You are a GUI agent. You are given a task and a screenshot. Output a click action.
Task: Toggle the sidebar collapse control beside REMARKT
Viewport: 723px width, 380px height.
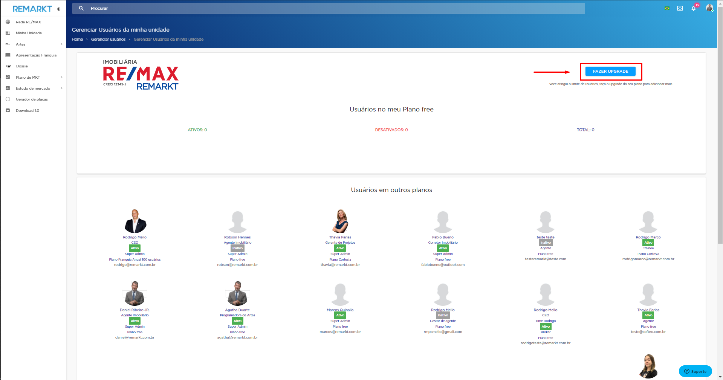pos(59,9)
